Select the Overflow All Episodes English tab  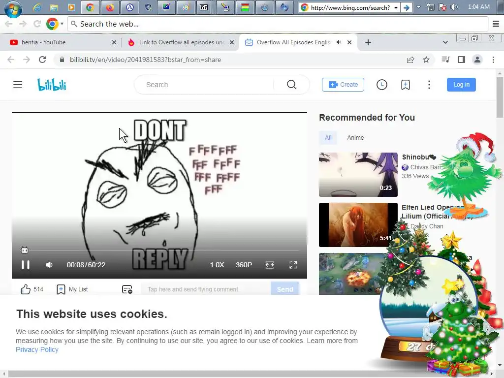click(x=292, y=42)
